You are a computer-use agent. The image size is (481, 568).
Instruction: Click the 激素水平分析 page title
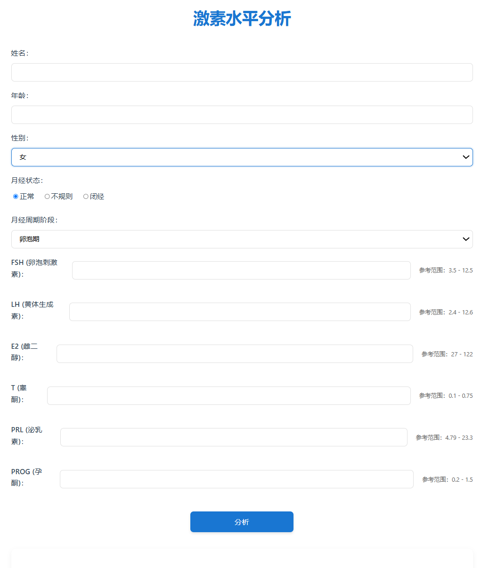click(242, 19)
